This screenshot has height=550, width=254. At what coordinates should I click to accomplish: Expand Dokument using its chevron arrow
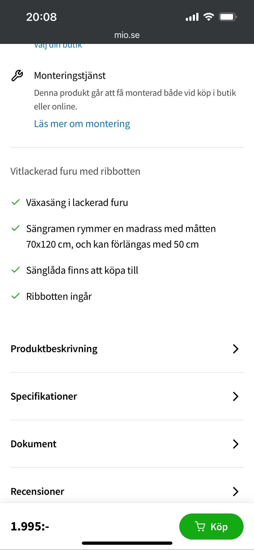pos(235,444)
